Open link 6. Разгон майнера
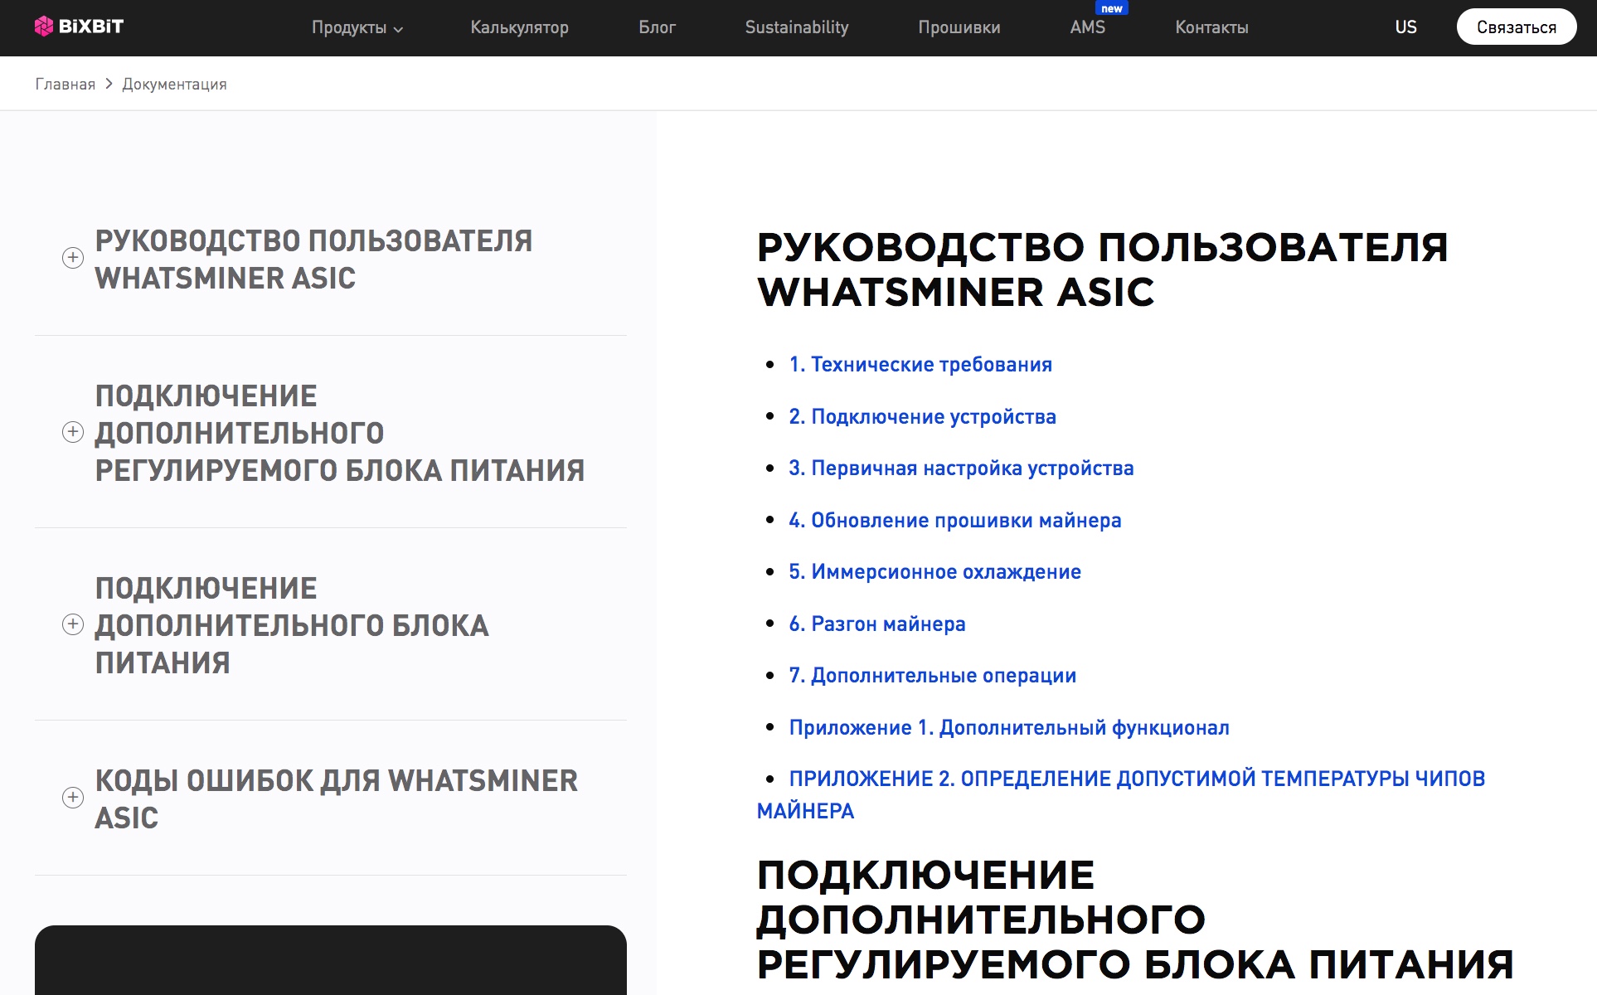 (877, 624)
